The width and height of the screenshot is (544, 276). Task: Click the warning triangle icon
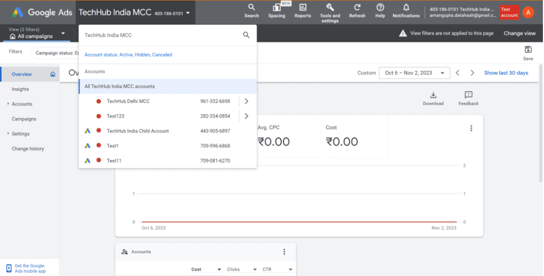click(x=403, y=33)
